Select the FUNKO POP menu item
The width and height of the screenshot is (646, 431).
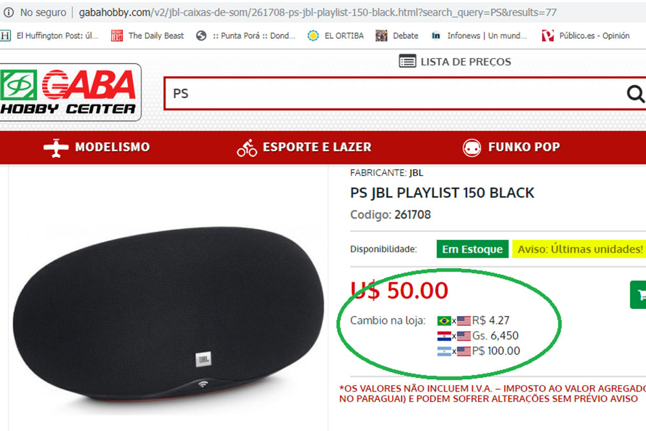(524, 147)
